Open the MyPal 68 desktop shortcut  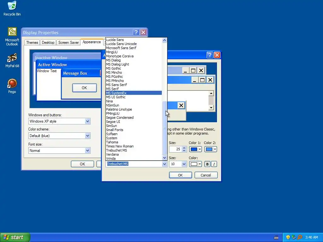12,60
